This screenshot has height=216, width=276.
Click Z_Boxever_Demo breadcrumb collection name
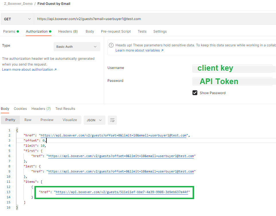tap(18, 4)
